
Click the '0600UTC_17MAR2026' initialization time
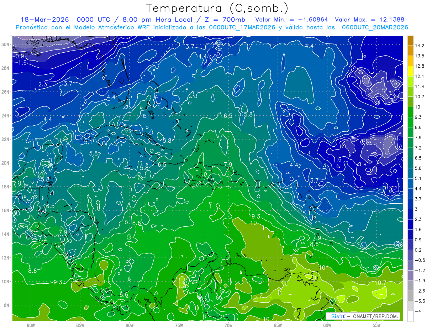click(x=242, y=27)
